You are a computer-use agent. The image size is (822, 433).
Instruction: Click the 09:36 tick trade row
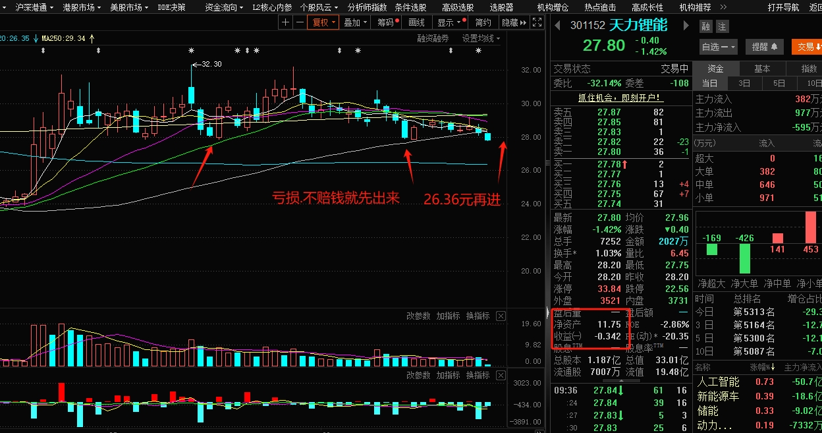tap(620, 391)
